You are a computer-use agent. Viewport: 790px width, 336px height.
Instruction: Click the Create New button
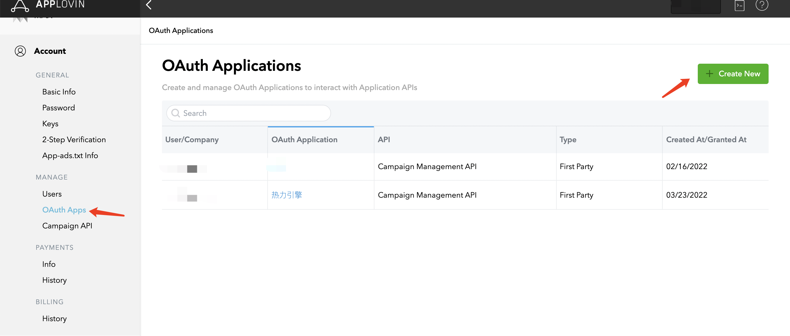pyautogui.click(x=733, y=74)
